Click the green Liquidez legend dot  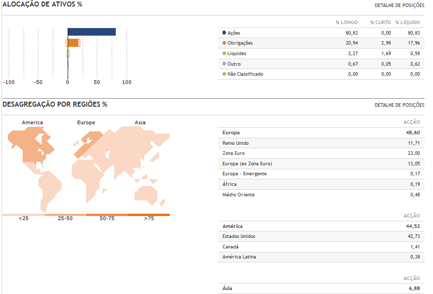(224, 53)
